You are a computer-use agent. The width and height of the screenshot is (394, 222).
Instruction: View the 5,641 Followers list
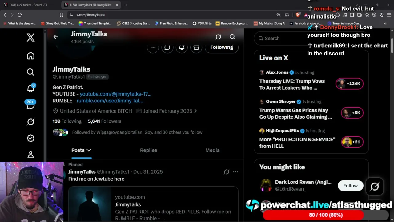click(x=105, y=121)
